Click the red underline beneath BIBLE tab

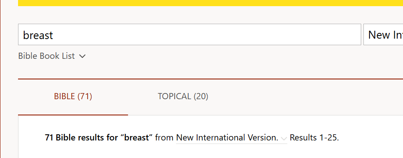pos(73,115)
